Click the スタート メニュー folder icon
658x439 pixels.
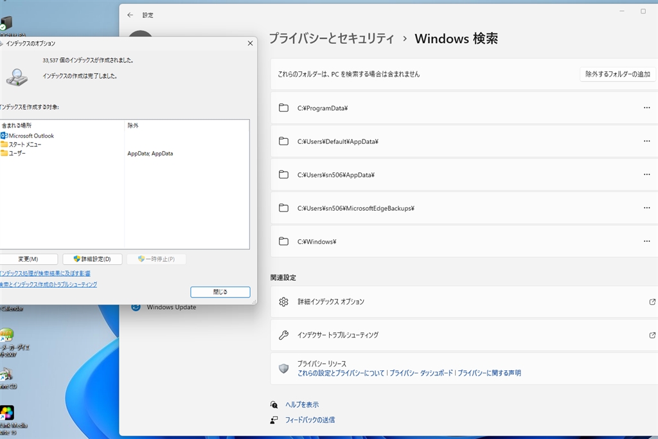(4, 145)
